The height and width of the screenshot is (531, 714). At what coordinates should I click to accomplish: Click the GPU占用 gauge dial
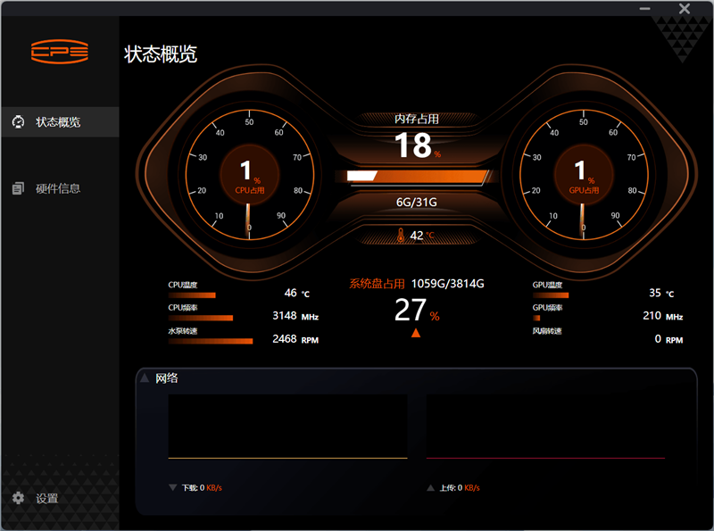coord(581,172)
